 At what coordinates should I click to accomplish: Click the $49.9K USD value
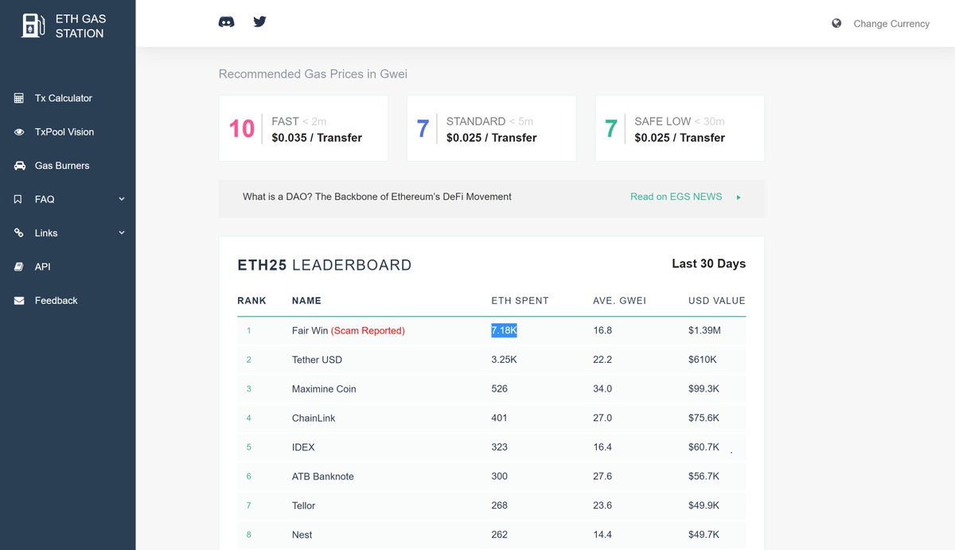[x=704, y=505]
